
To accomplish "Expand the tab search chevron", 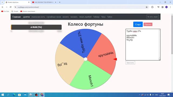I will tap(2, 2).
